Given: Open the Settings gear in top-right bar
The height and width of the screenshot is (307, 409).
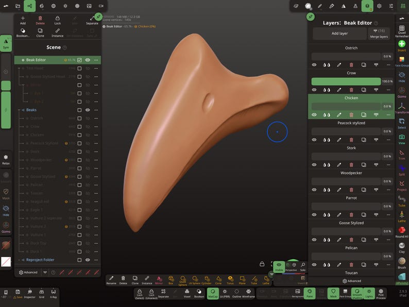Looking at the screenshot, I should (379, 6).
